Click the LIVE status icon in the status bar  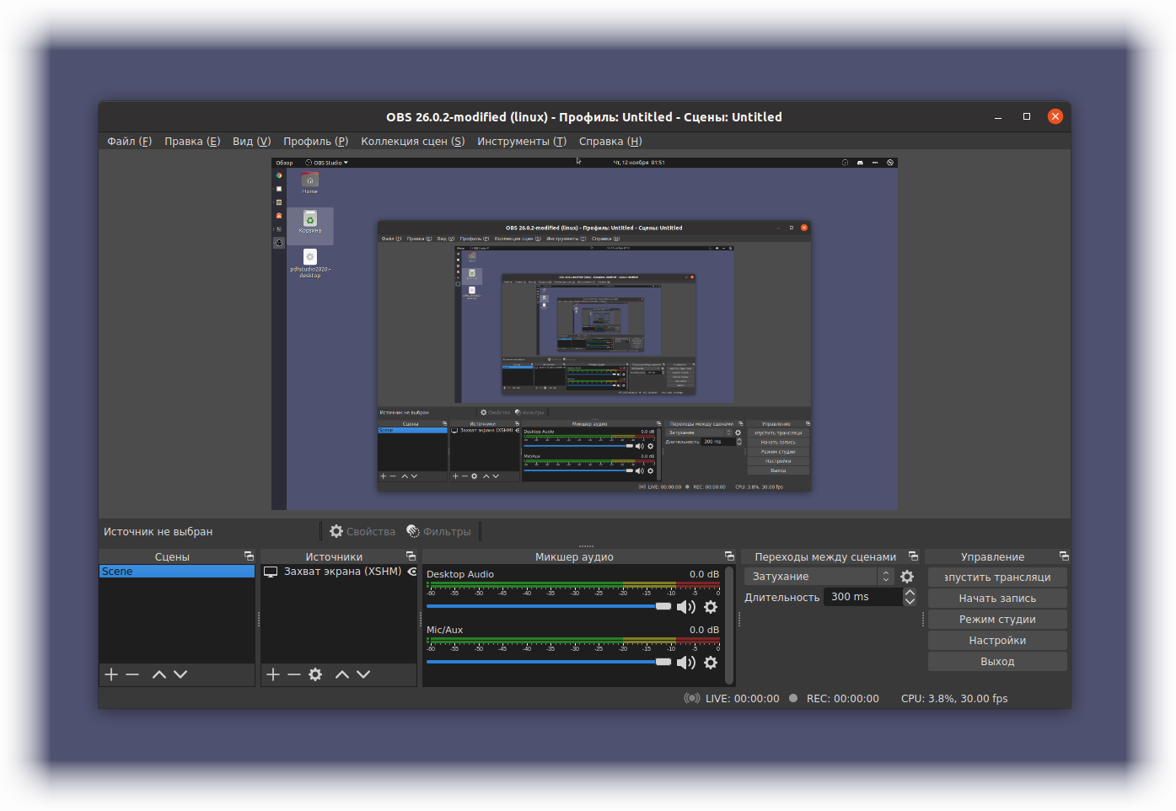(x=692, y=698)
